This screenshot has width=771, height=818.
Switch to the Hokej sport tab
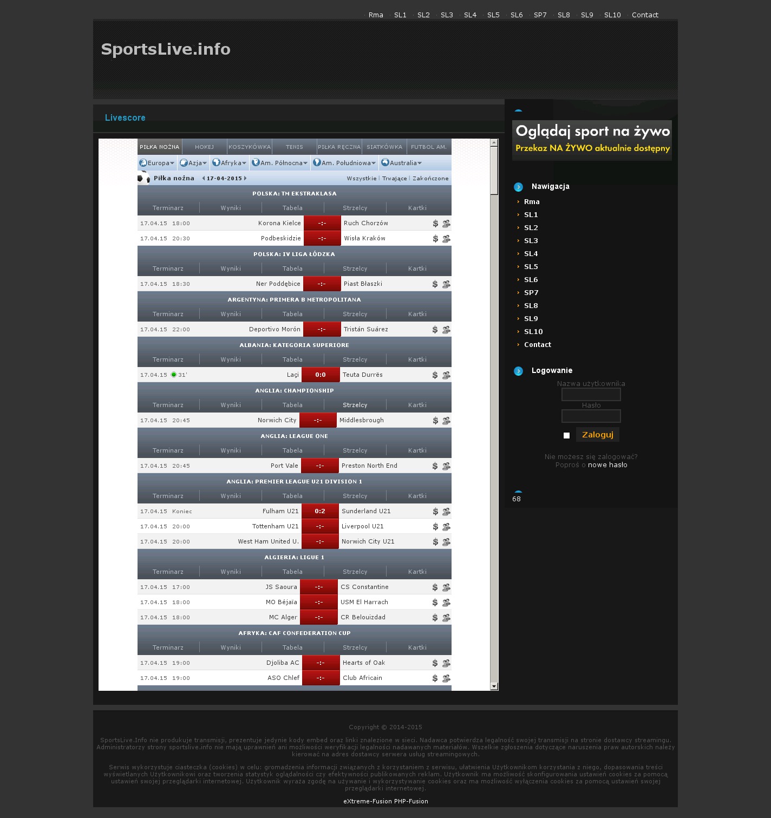[204, 147]
